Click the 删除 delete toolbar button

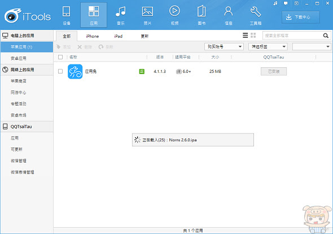[x=85, y=47]
